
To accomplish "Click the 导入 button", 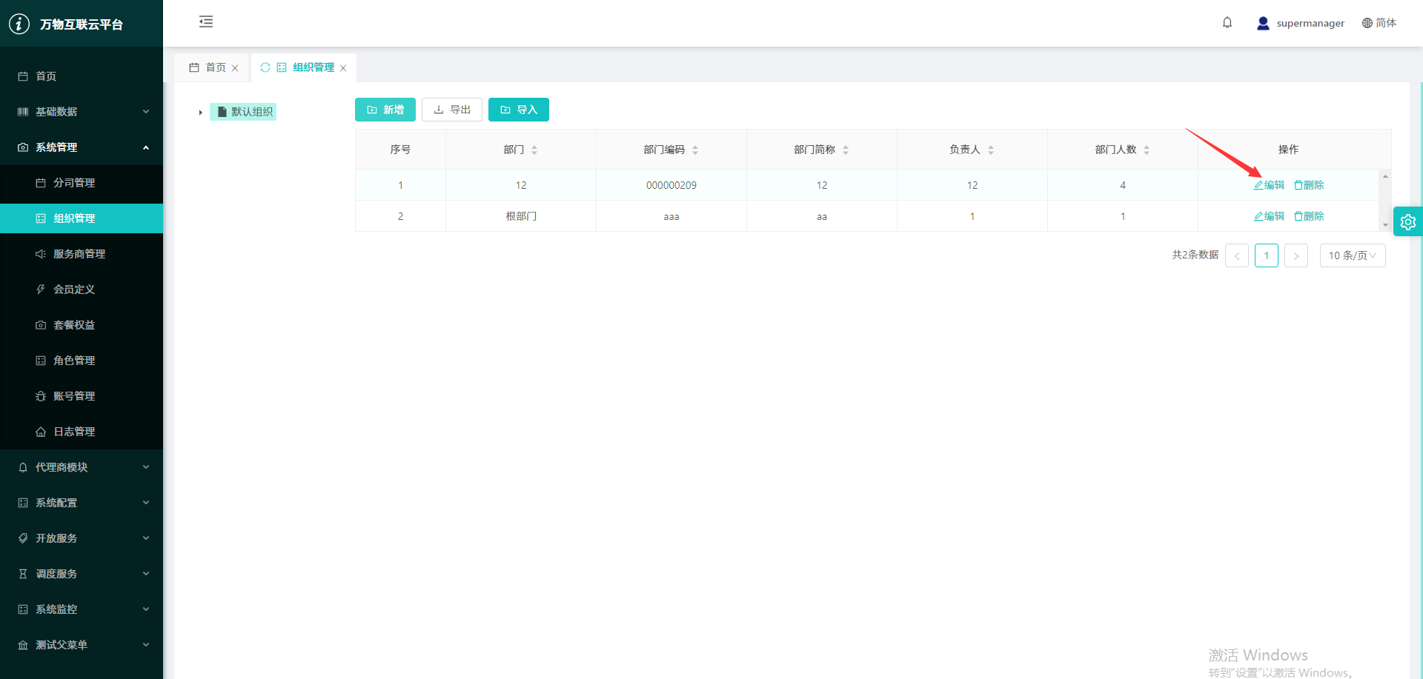I will click(519, 110).
